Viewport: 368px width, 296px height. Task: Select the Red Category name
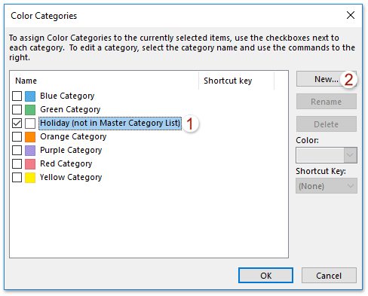tap(66, 163)
